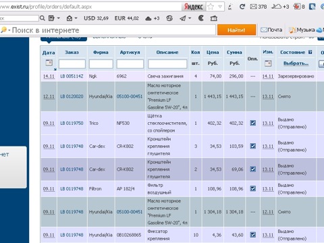Toggle paid checkbox in 0B10268865 row

253,235
